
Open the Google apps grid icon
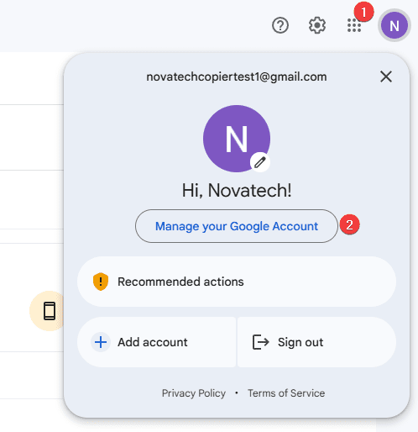[354, 25]
